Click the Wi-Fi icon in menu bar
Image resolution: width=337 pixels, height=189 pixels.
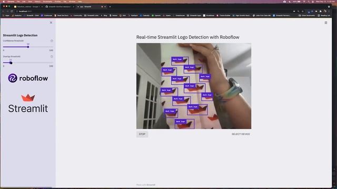pyautogui.click(x=304, y=2)
